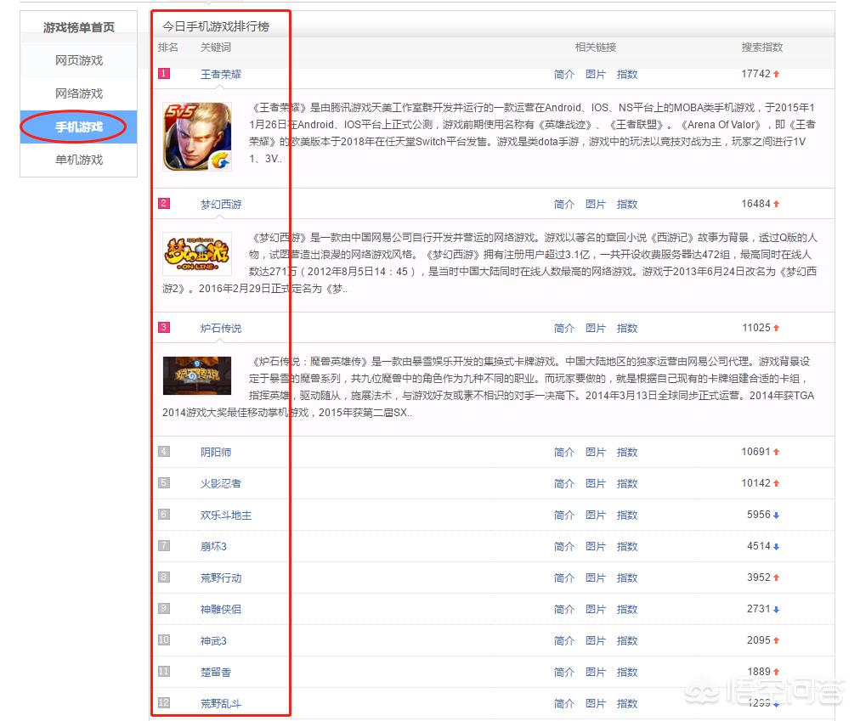Click the 梦幻西游 game logo thumbnail
Image resolution: width=860 pixels, height=721 pixels.
(197, 253)
